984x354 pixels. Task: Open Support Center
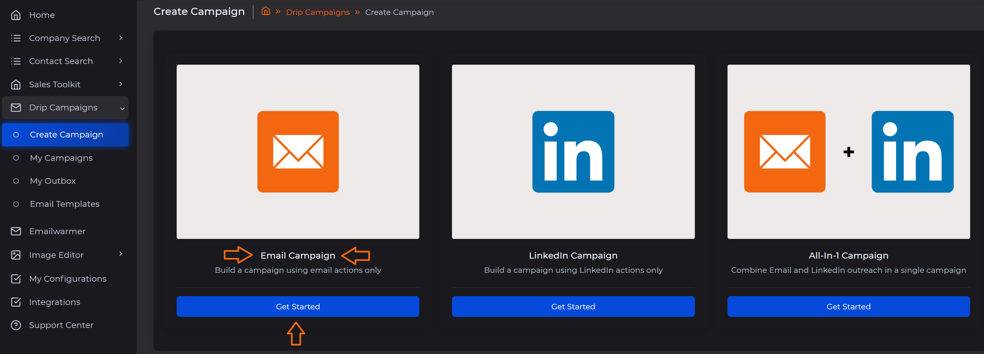[x=65, y=325]
